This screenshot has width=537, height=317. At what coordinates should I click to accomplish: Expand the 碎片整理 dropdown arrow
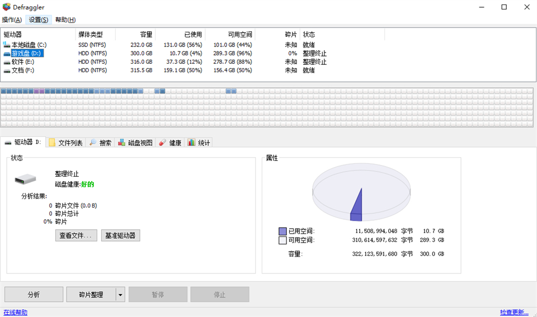coord(120,295)
